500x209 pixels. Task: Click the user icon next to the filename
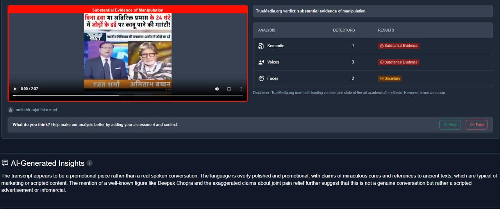(x=11, y=110)
